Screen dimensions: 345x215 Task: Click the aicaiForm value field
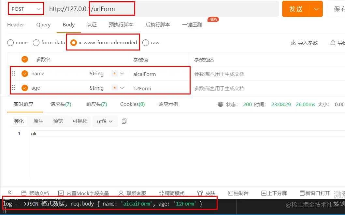[x=160, y=74]
